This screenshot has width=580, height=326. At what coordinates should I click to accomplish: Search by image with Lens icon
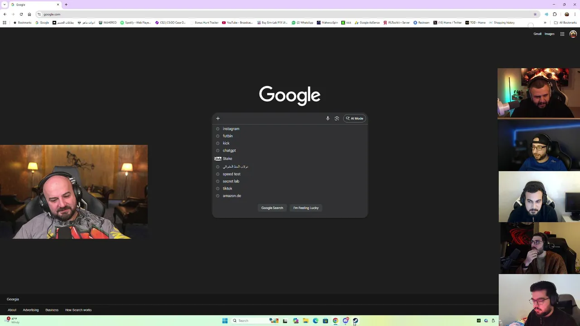(x=337, y=118)
